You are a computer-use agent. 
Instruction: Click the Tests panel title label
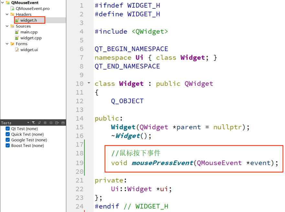click(6, 123)
